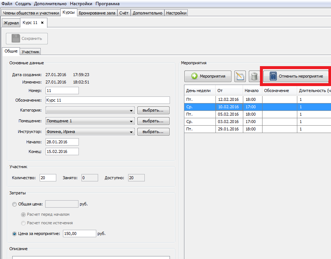331x259 pixels.
Task: Switch to the Журнал tab
Action: point(11,23)
